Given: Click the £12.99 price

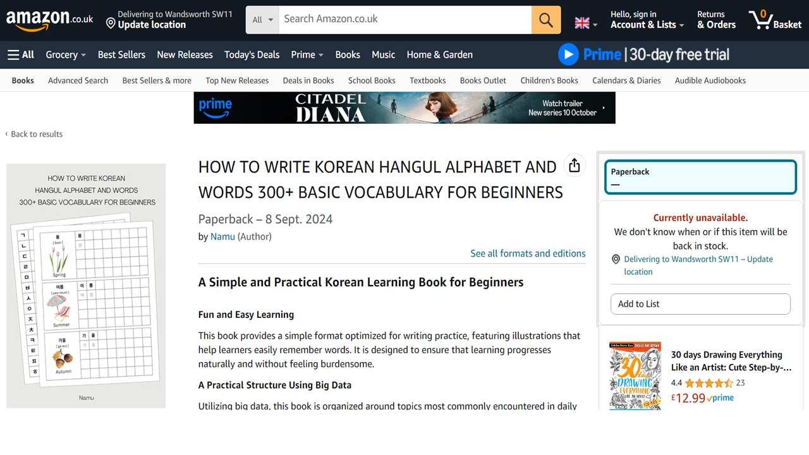Looking at the screenshot, I should click(688, 398).
